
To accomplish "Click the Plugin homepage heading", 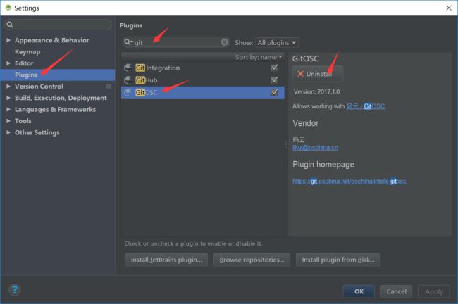I will [x=323, y=165].
